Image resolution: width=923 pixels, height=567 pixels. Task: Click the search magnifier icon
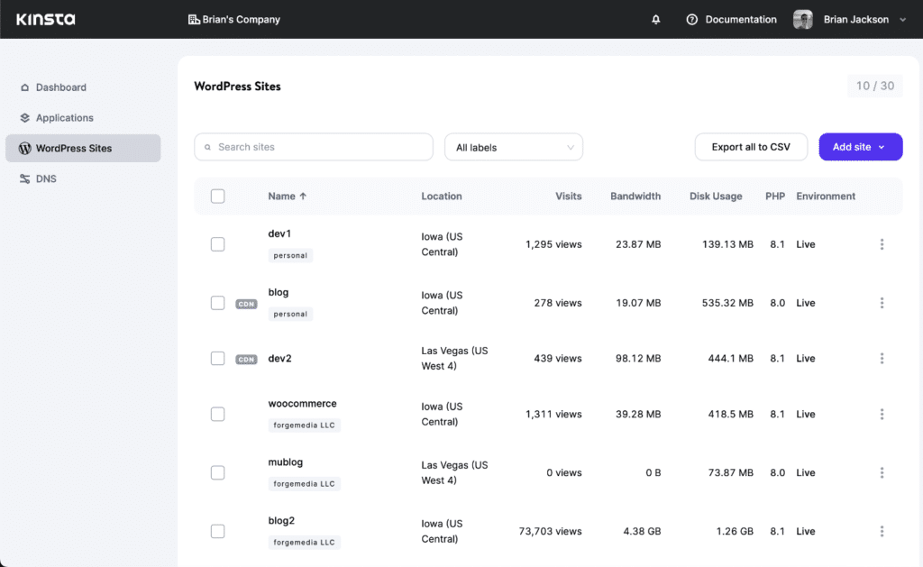pyautogui.click(x=207, y=147)
